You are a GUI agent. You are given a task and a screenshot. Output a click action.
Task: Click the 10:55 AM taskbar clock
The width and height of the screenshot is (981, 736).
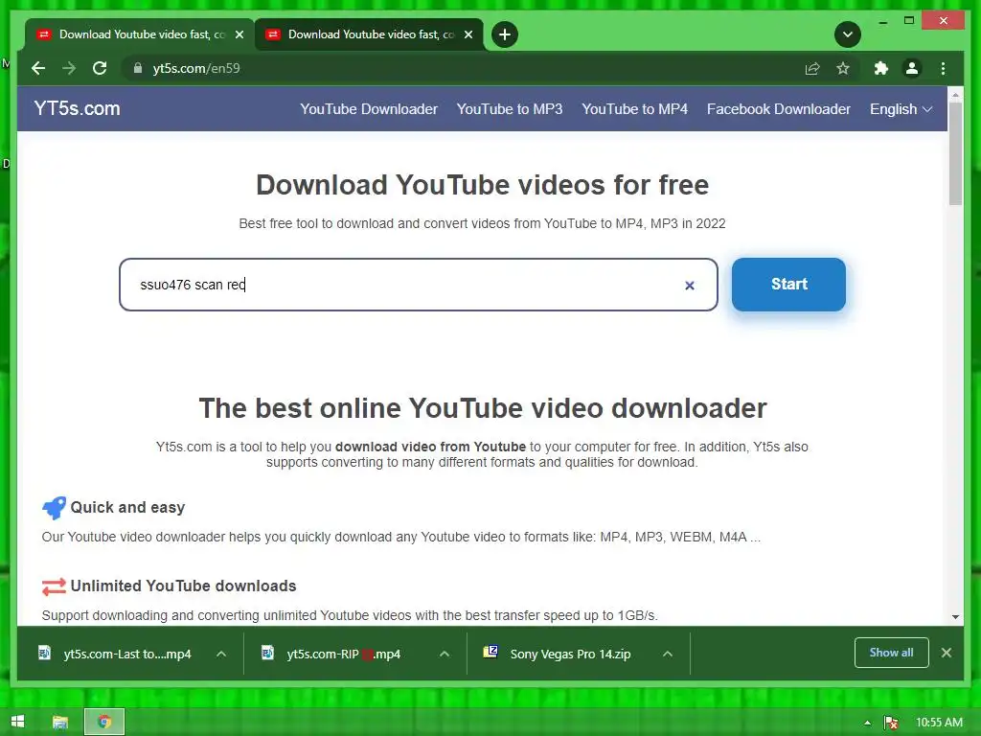pos(939,723)
